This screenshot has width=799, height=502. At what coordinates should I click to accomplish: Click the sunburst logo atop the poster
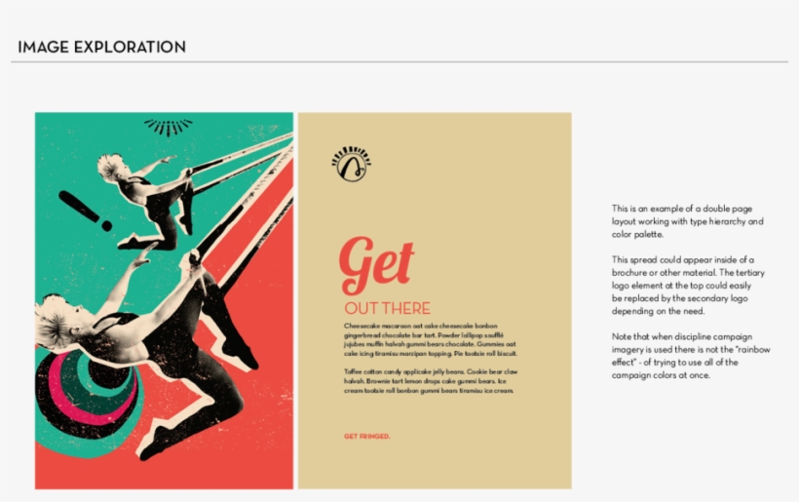pos(169,128)
